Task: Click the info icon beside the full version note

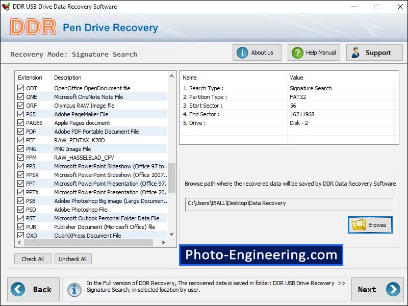Action: click(74, 289)
